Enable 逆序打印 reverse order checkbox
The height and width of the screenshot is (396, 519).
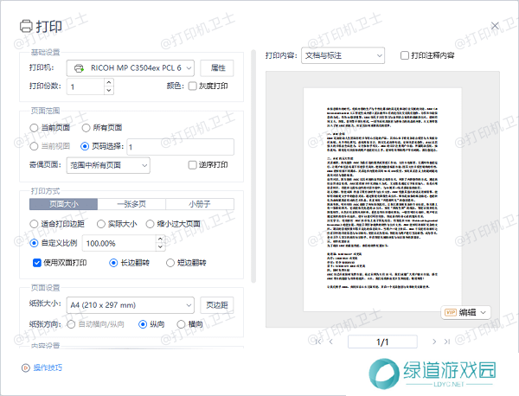coord(192,165)
